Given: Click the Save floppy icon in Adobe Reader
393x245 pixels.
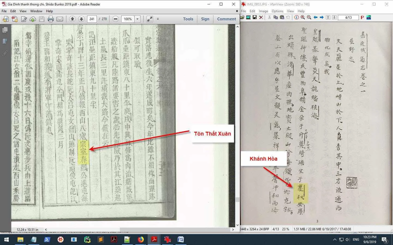Looking at the screenshot, I should 42,19.
